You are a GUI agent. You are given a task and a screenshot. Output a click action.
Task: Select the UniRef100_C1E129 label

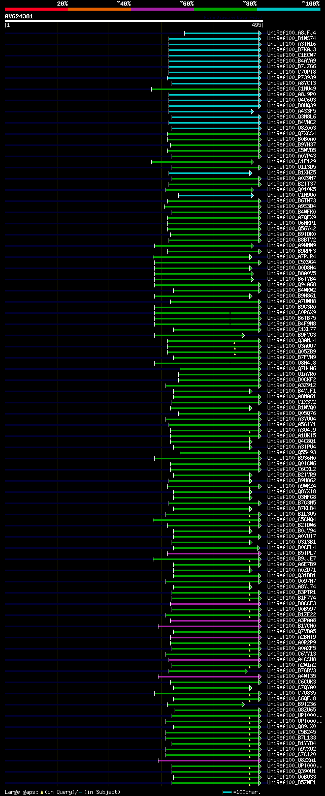pos(291,161)
